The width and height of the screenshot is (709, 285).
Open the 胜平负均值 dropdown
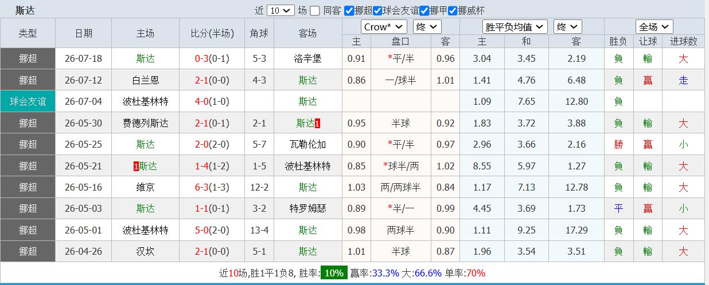(x=515, y=27)
